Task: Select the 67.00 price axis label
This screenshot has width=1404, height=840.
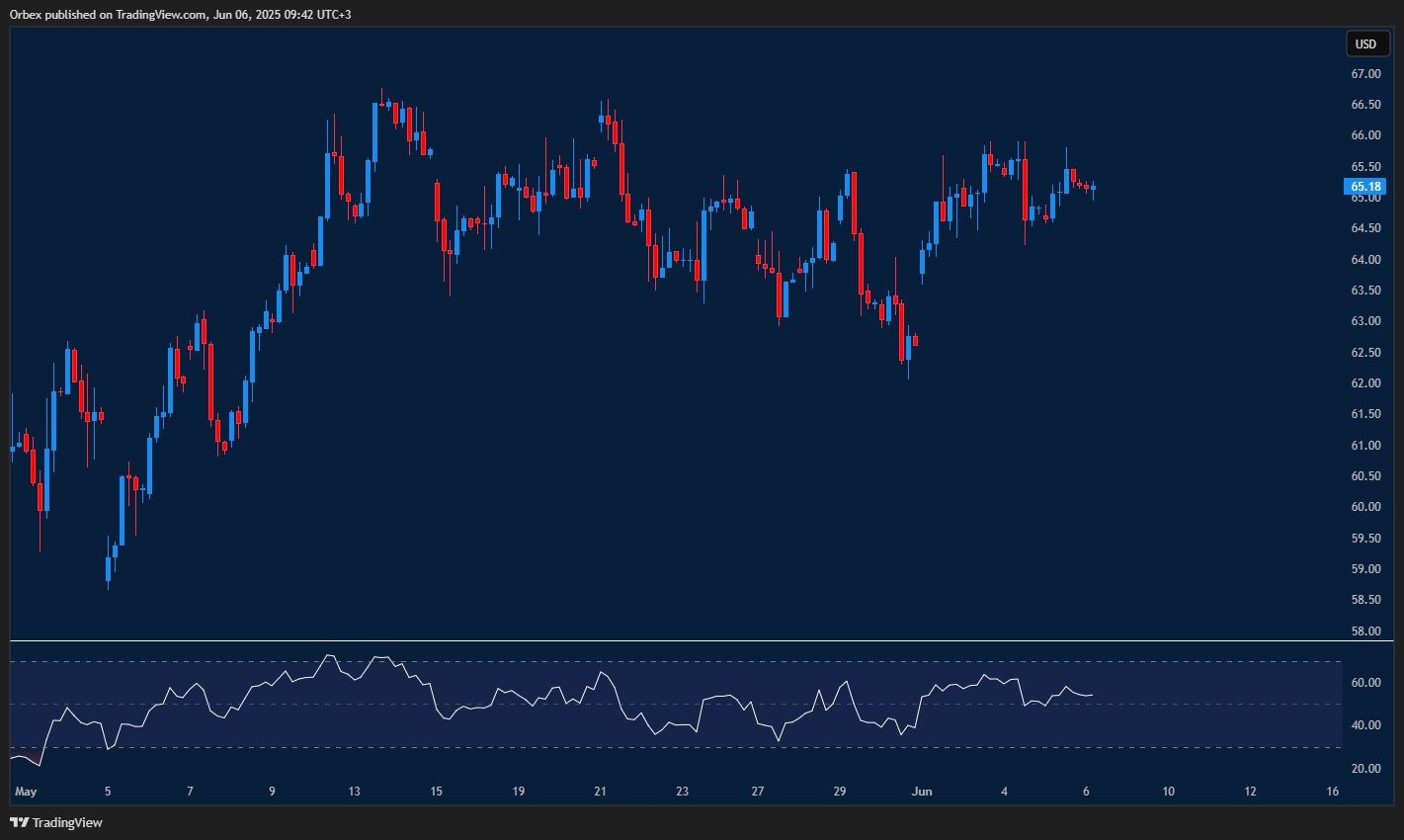Action: pyautogui.click(x=1365, y=74)
